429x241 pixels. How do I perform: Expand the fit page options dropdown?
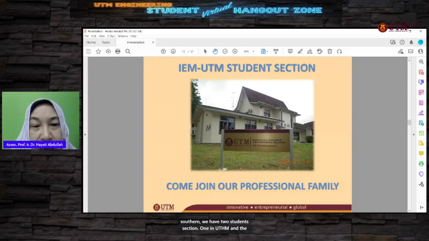coord(268,51)
